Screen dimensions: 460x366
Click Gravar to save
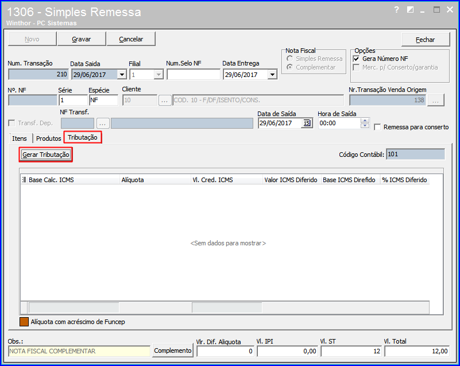pyautogui.click(x=82, y=39)
